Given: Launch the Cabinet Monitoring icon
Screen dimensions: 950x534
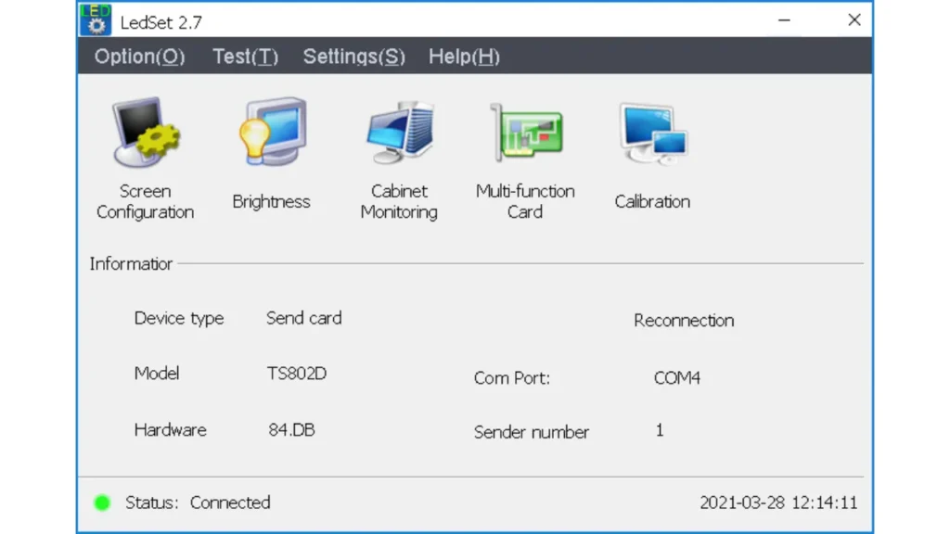Looking at the screenshot, I should pyautogui.click(x=399, y=133).
